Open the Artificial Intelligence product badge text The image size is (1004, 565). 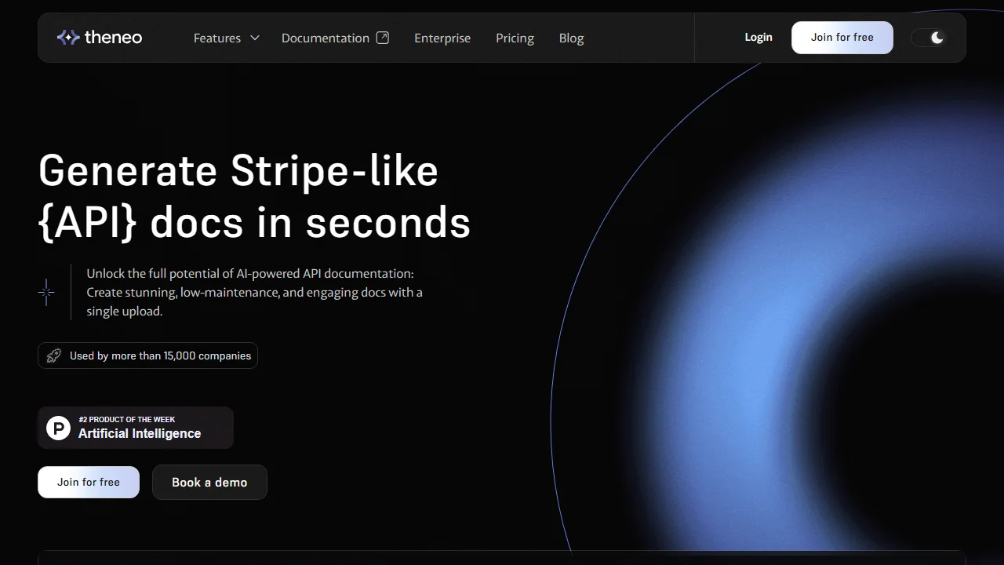(140, 433)
